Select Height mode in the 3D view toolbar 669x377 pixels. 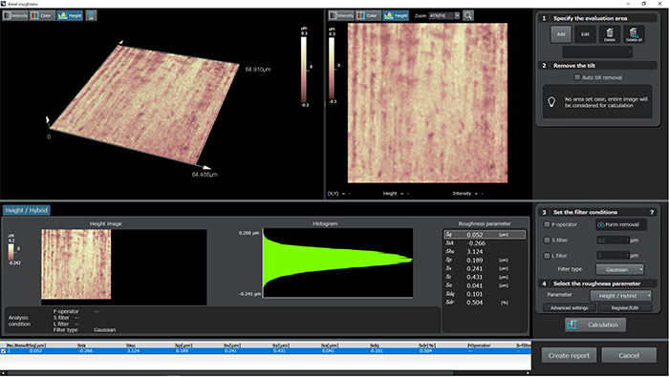(70, 16)
